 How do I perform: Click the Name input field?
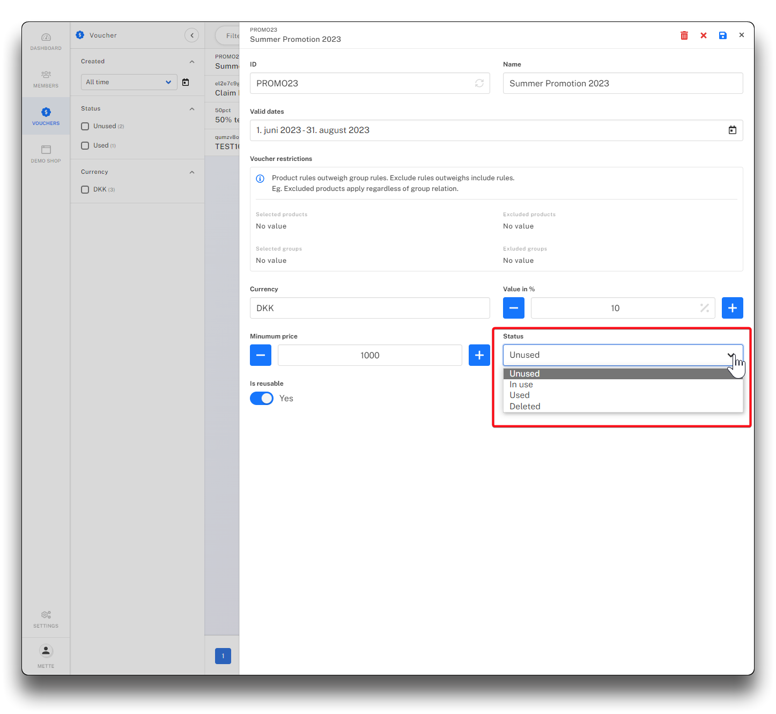(622, 83)
